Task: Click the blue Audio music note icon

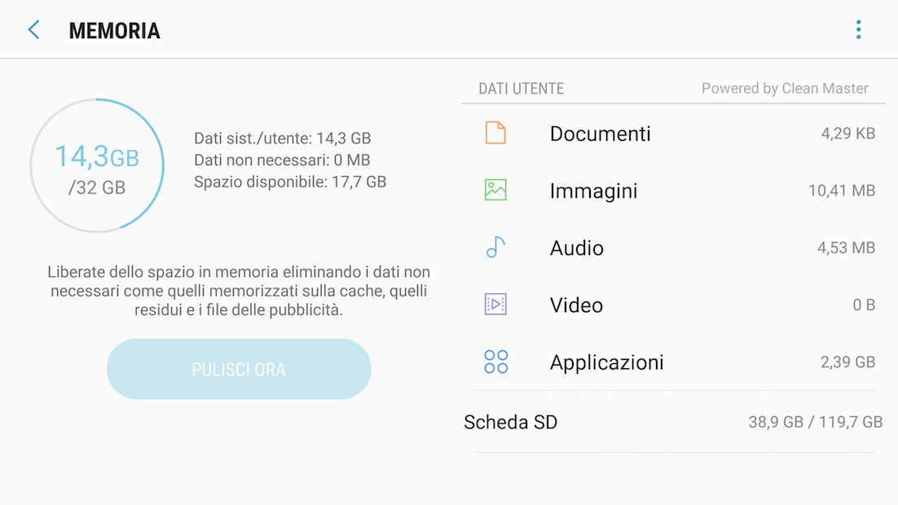Action: (495, 248)
